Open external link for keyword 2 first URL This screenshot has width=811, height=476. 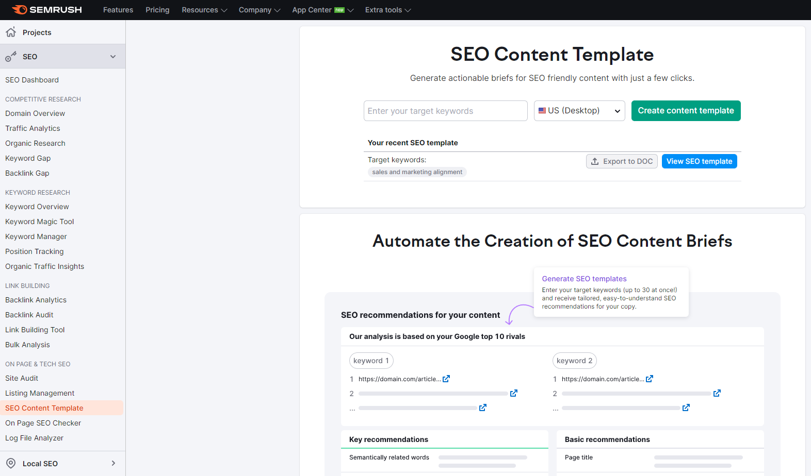pos(650,379)
